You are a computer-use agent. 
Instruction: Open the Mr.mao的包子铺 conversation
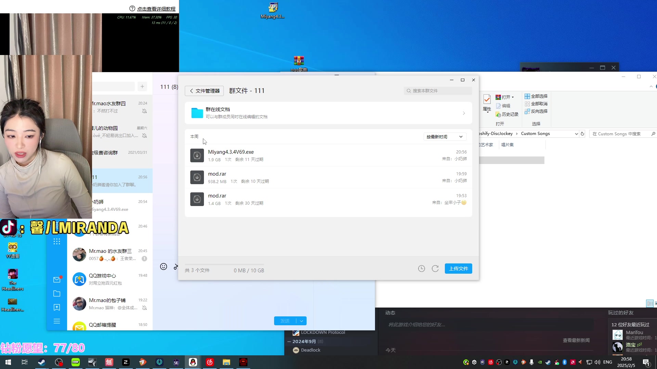[109, 304]
